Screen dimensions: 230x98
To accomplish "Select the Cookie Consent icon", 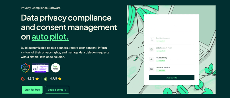I will tap(152, 40).
